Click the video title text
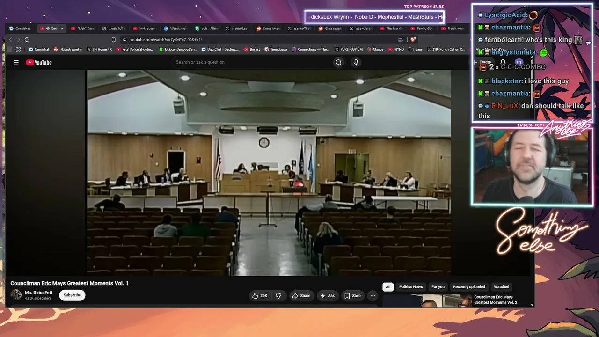Viewport: 599px width, 337px height. (x=69, y=283)
